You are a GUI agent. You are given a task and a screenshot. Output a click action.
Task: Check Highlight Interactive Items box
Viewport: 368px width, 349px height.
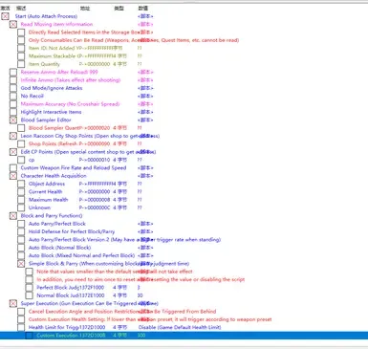pos(13,112)
